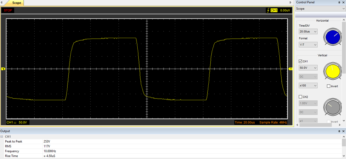Toggle the CH1 Invert checkbox
Screen dimensions: 346x159
coord(328,86)
